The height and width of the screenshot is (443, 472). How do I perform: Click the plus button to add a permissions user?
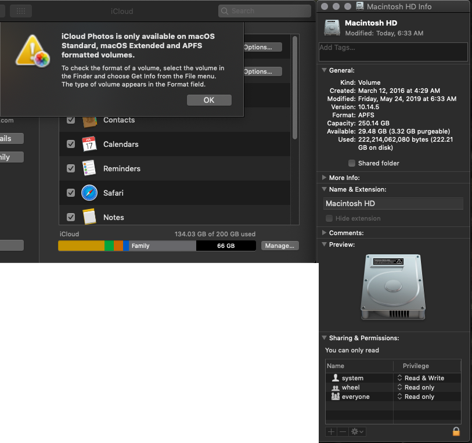pyautogui.click(x=331, y=431)
